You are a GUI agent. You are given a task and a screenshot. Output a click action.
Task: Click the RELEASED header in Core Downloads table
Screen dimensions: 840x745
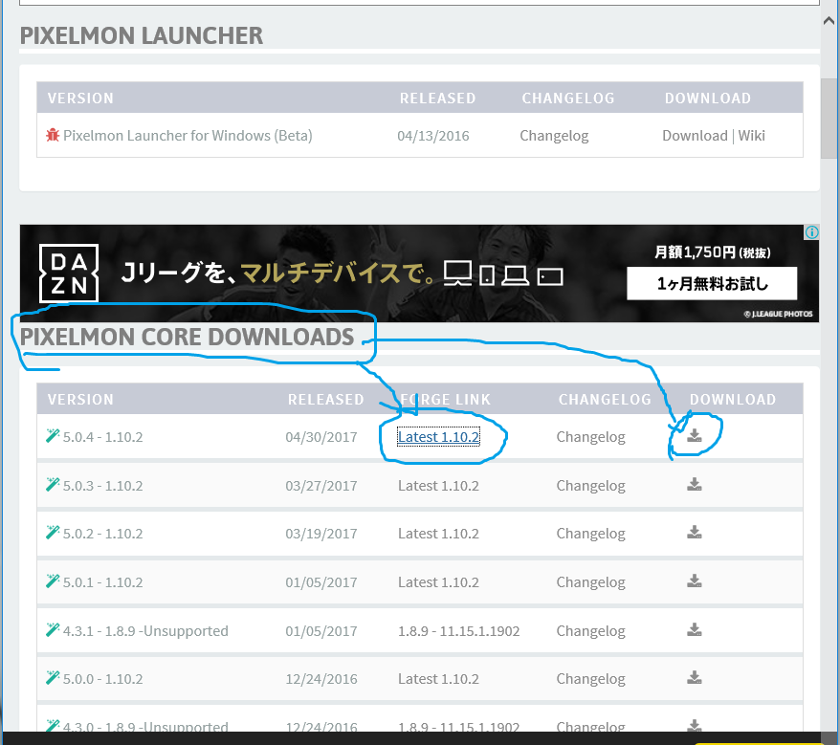[325, 400]
